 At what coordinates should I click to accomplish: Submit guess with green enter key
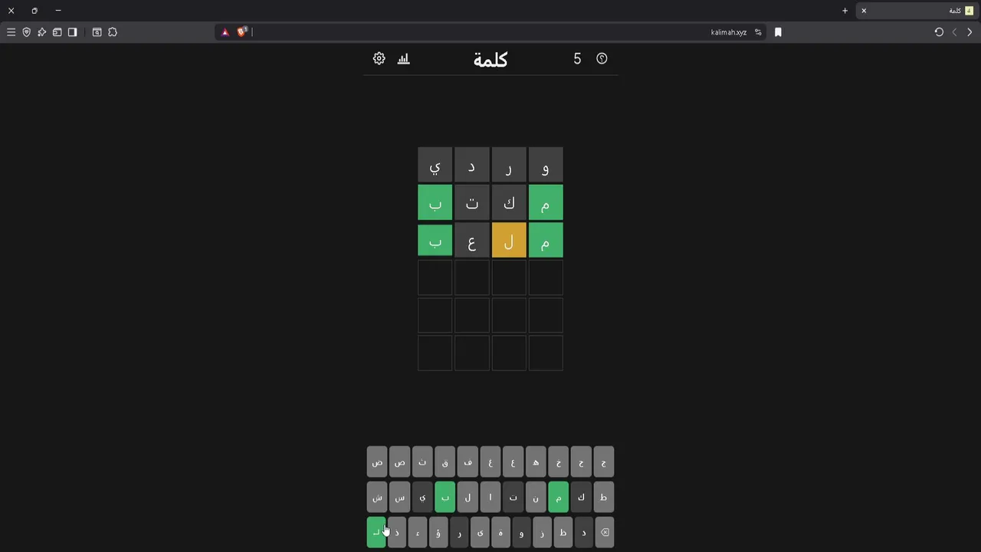[x=376, y=532]
